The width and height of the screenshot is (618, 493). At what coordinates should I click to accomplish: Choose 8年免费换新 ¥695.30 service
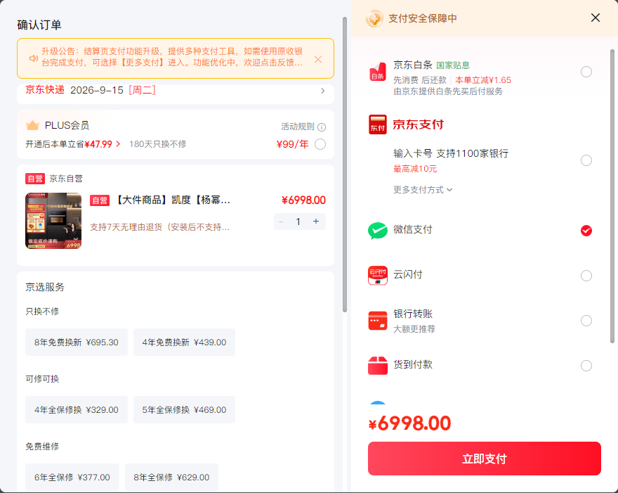pos(77,342)
